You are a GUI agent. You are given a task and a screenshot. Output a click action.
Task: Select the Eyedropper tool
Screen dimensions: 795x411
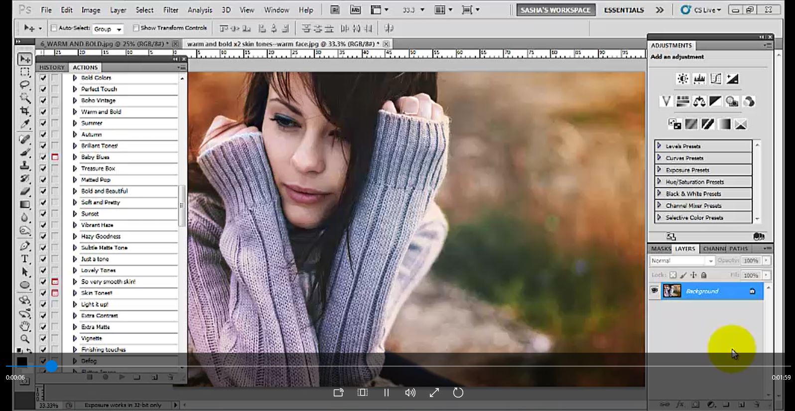pos(24,124)
